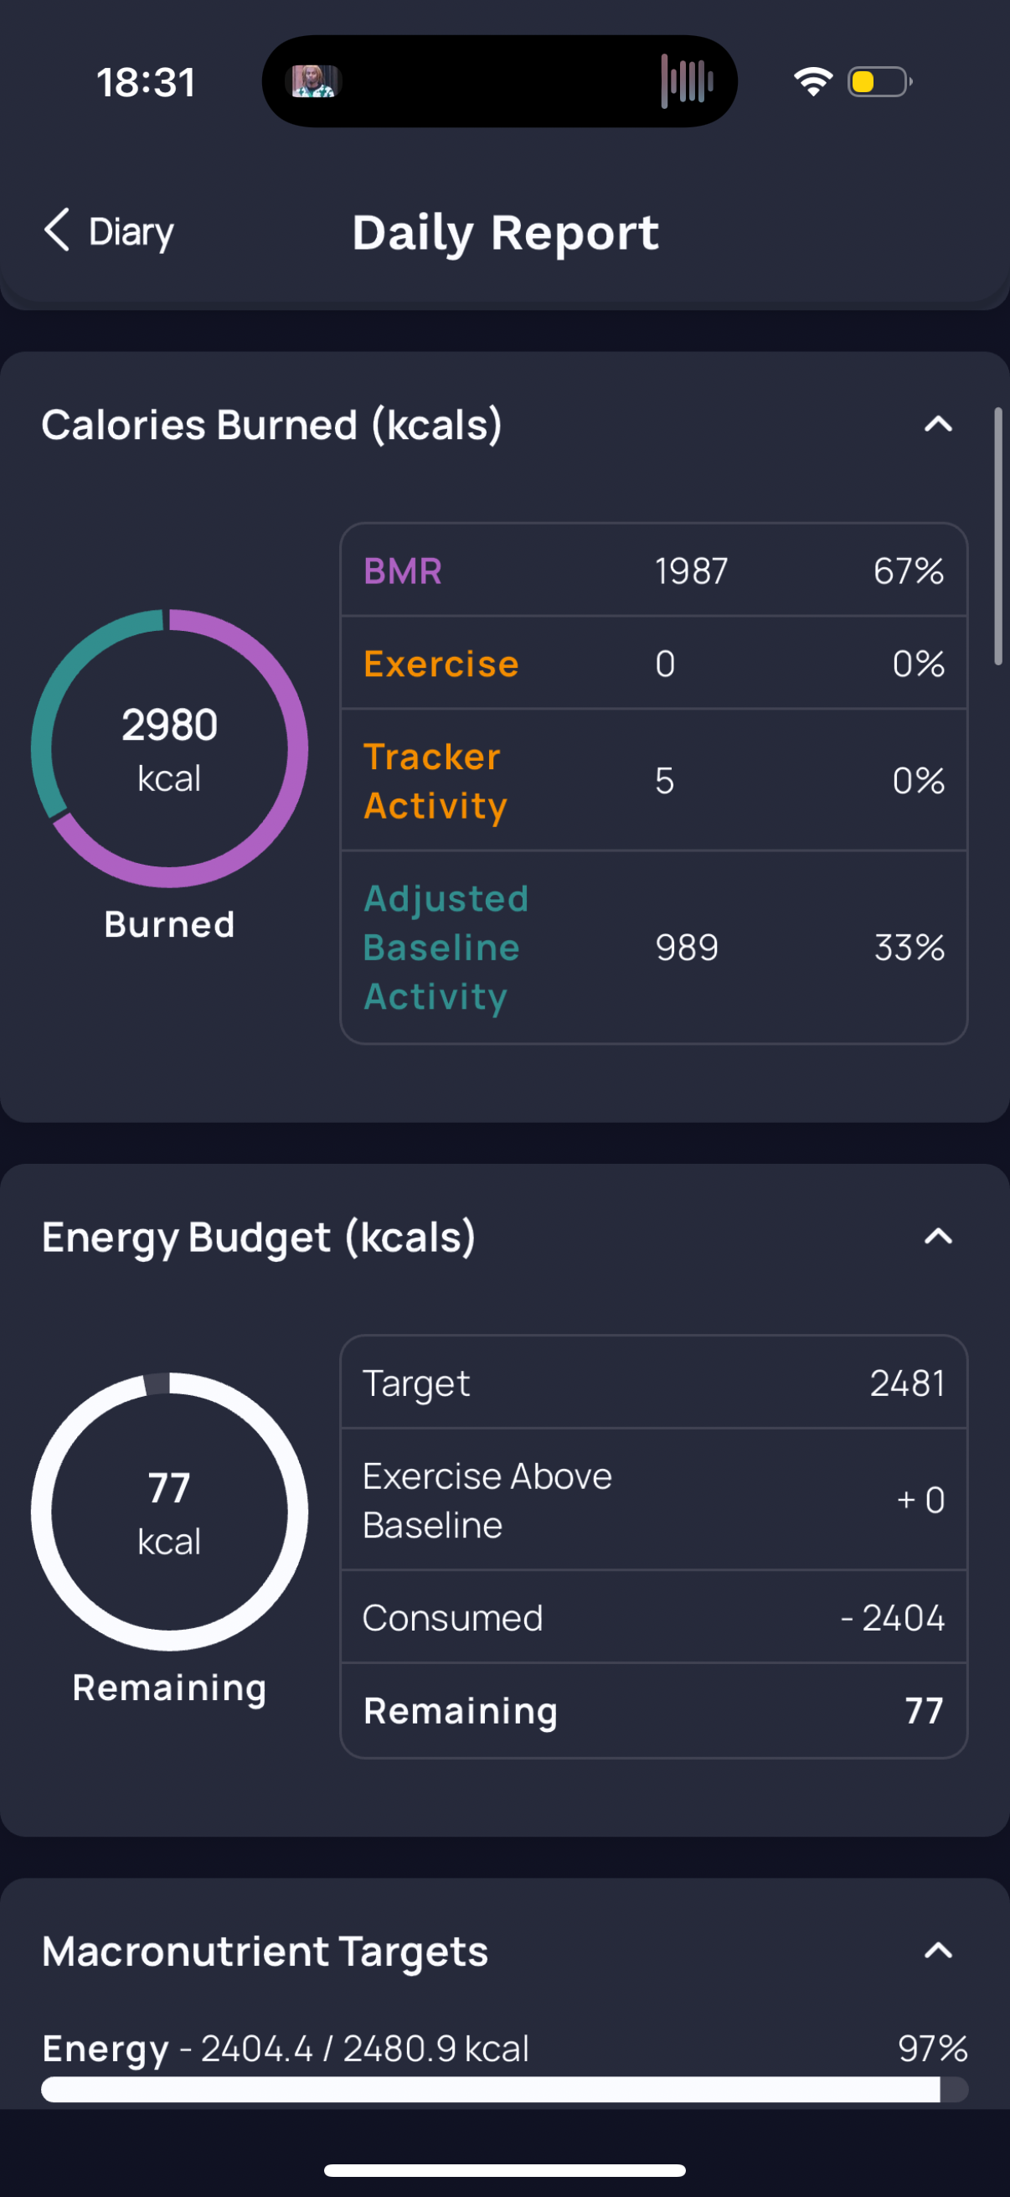Tap the Target 2481 row
The image size is (1010, 2197).
coord(654,1383)
